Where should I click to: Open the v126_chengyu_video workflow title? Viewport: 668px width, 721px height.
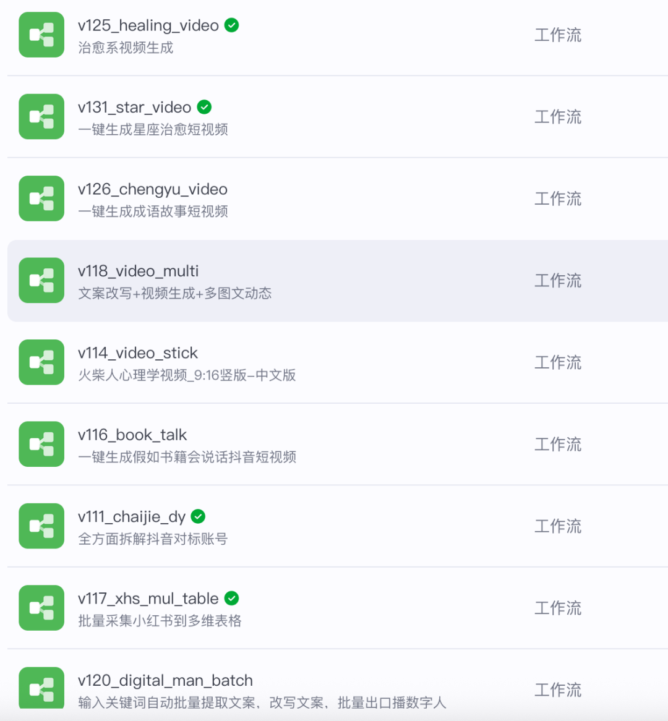[x=153, y=189]
